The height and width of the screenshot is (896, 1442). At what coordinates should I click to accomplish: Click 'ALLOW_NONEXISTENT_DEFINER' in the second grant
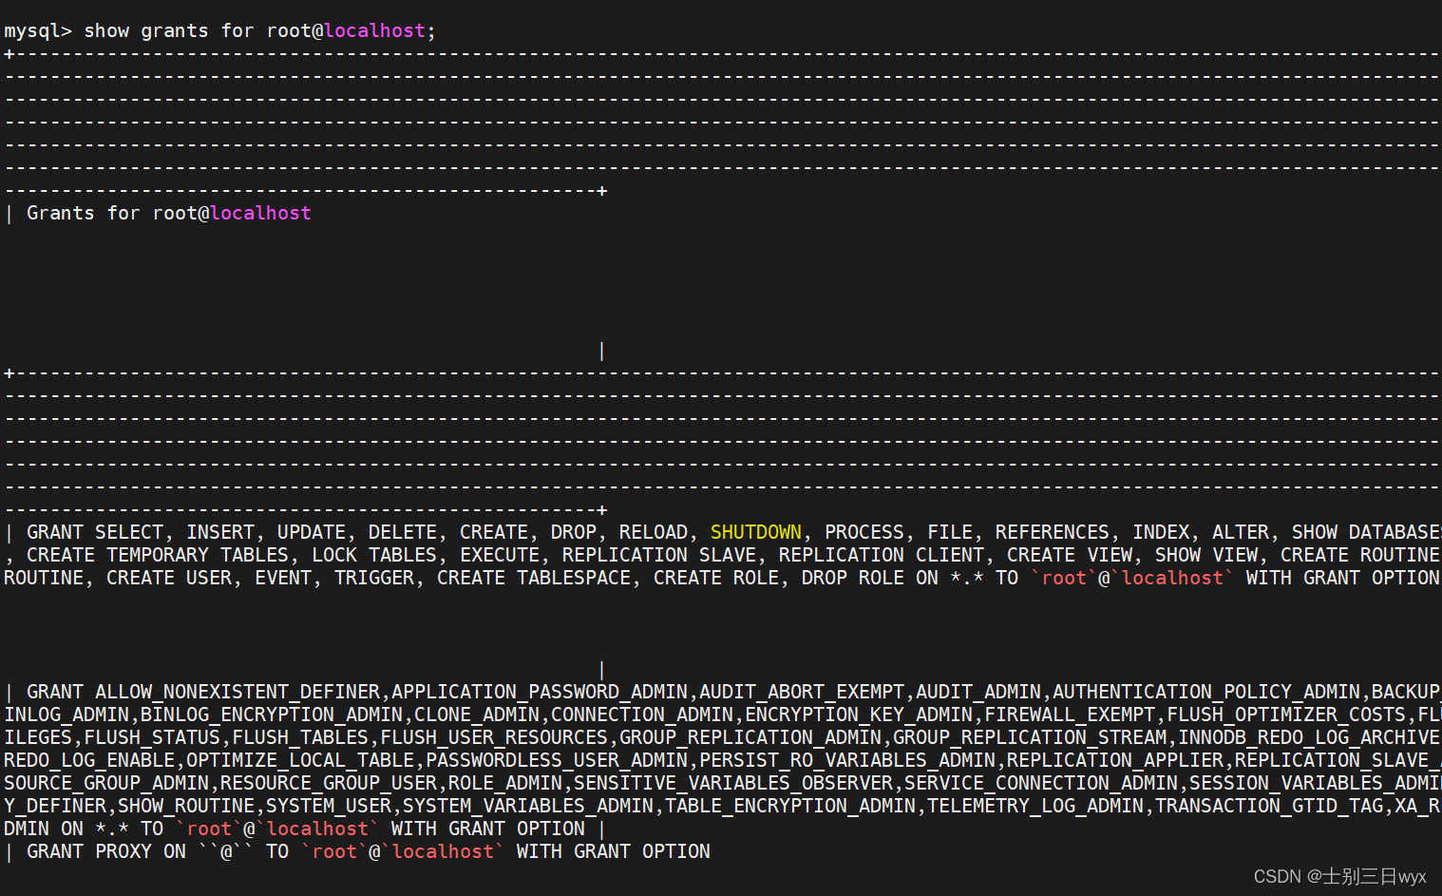coord(237,693)
